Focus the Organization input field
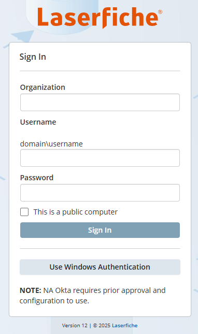The height and width of the screenshot is (334, 198). coord(100,102)
